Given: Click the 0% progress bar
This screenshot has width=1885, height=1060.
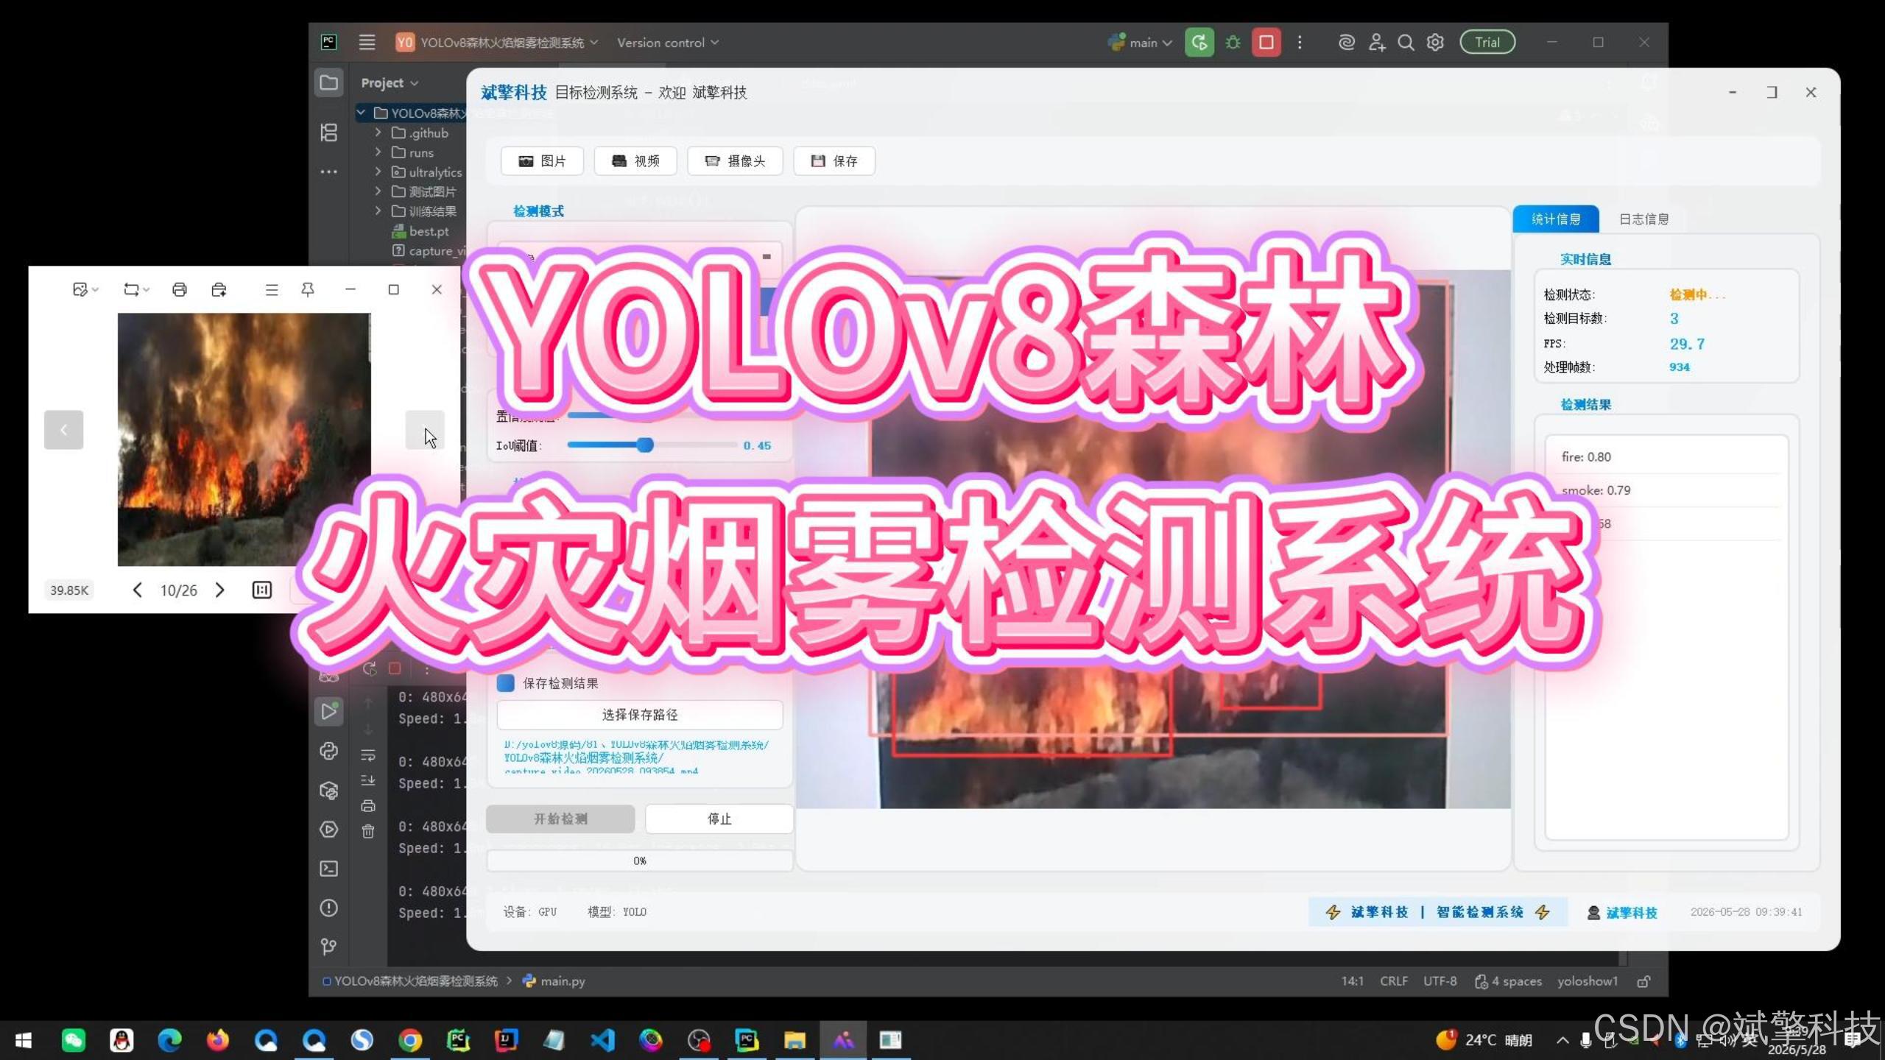Looking at the screenshot, I should pyautogui.click(x=640, y=861).
